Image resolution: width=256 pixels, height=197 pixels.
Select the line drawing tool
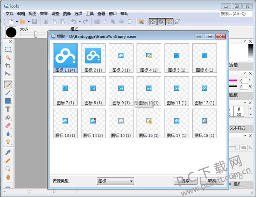(x=8, y=93)
